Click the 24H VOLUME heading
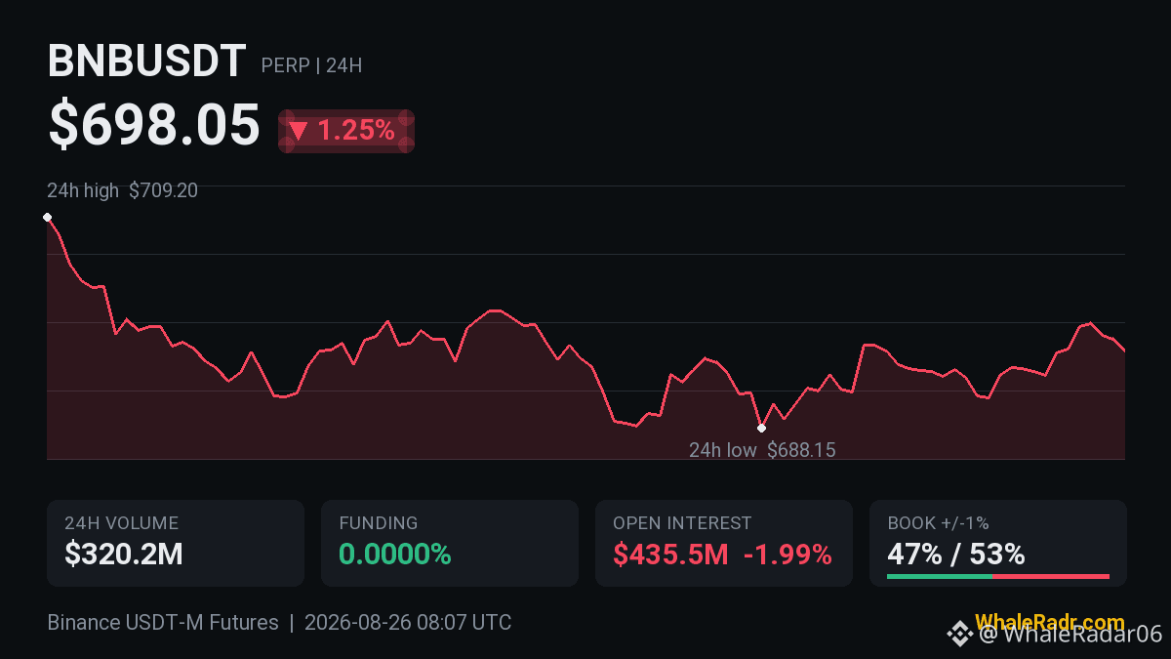 (x=121, y=523)
